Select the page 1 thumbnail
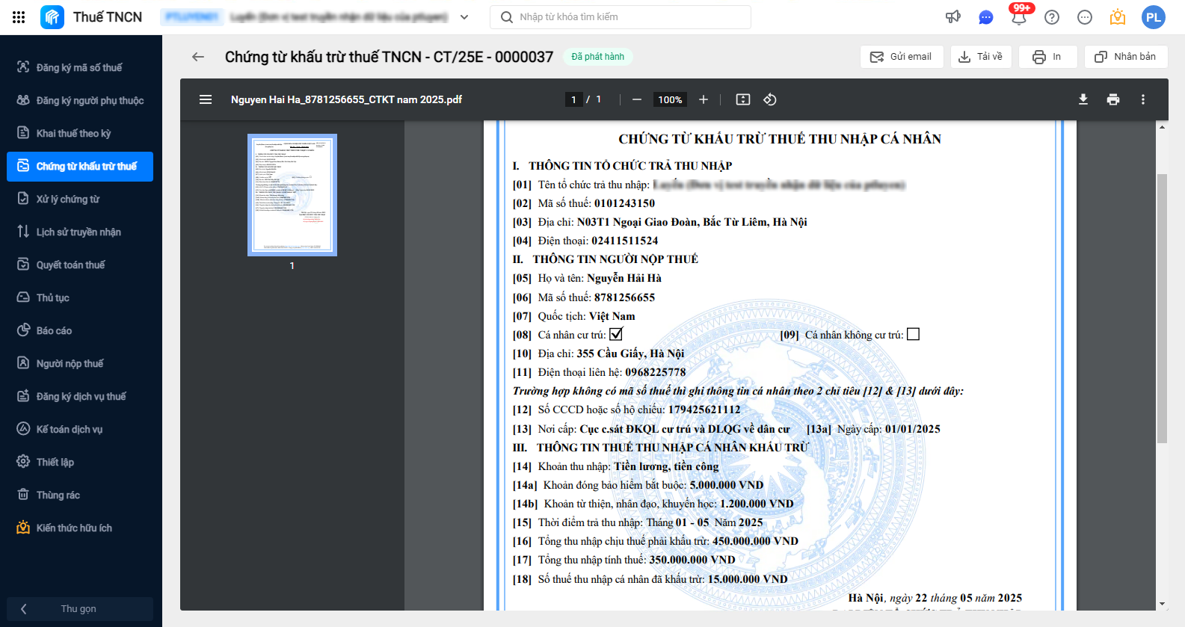 [292, 195]
